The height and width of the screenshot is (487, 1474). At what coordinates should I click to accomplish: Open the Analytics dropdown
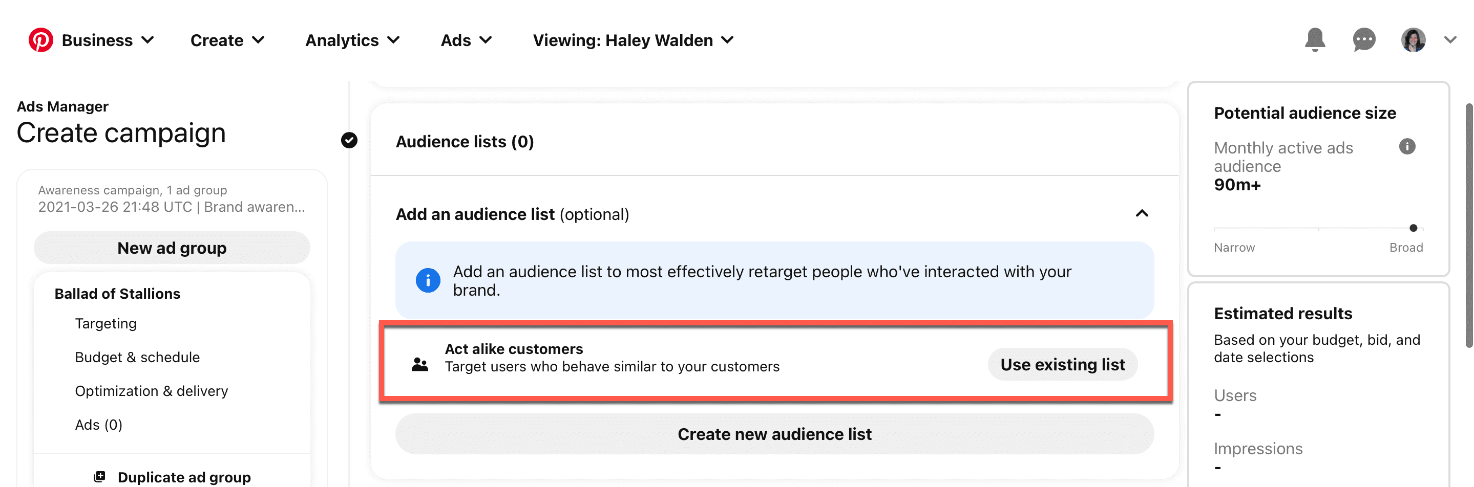352,40
